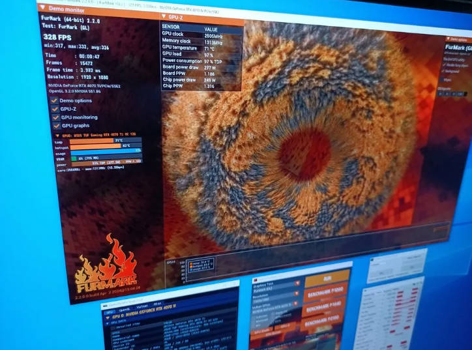The image size is (472, 350).
Task: Click the min:317, max:332, avg:326 line
Action: tap(76, 47)
